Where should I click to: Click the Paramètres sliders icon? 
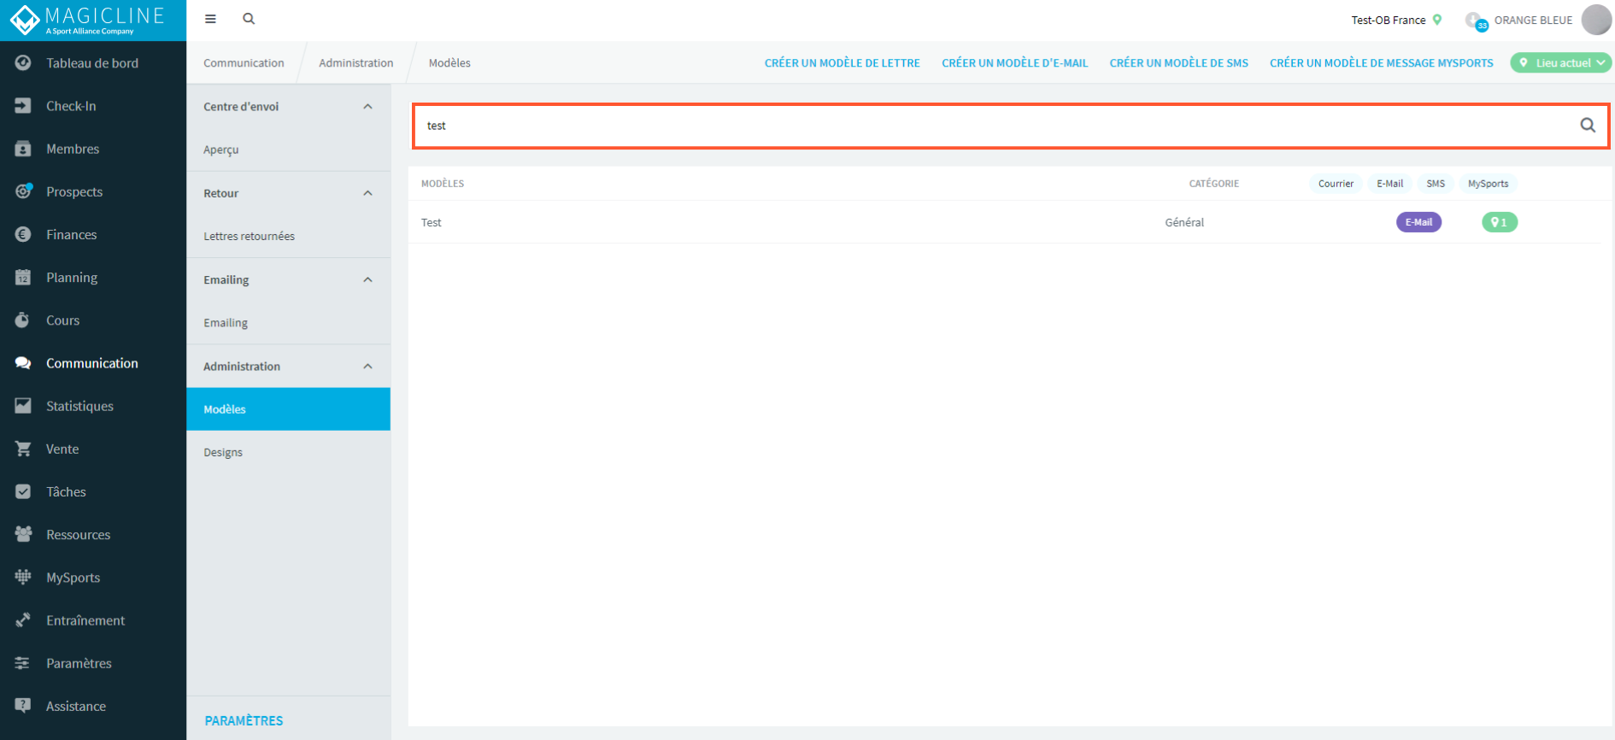pyautogui.click(x=23, y=663)
